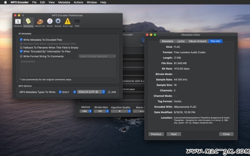The height and width of the screenshot is (156, 250).
Task: Click the Close button in Metadata Editor
Action: pos(226,134)
